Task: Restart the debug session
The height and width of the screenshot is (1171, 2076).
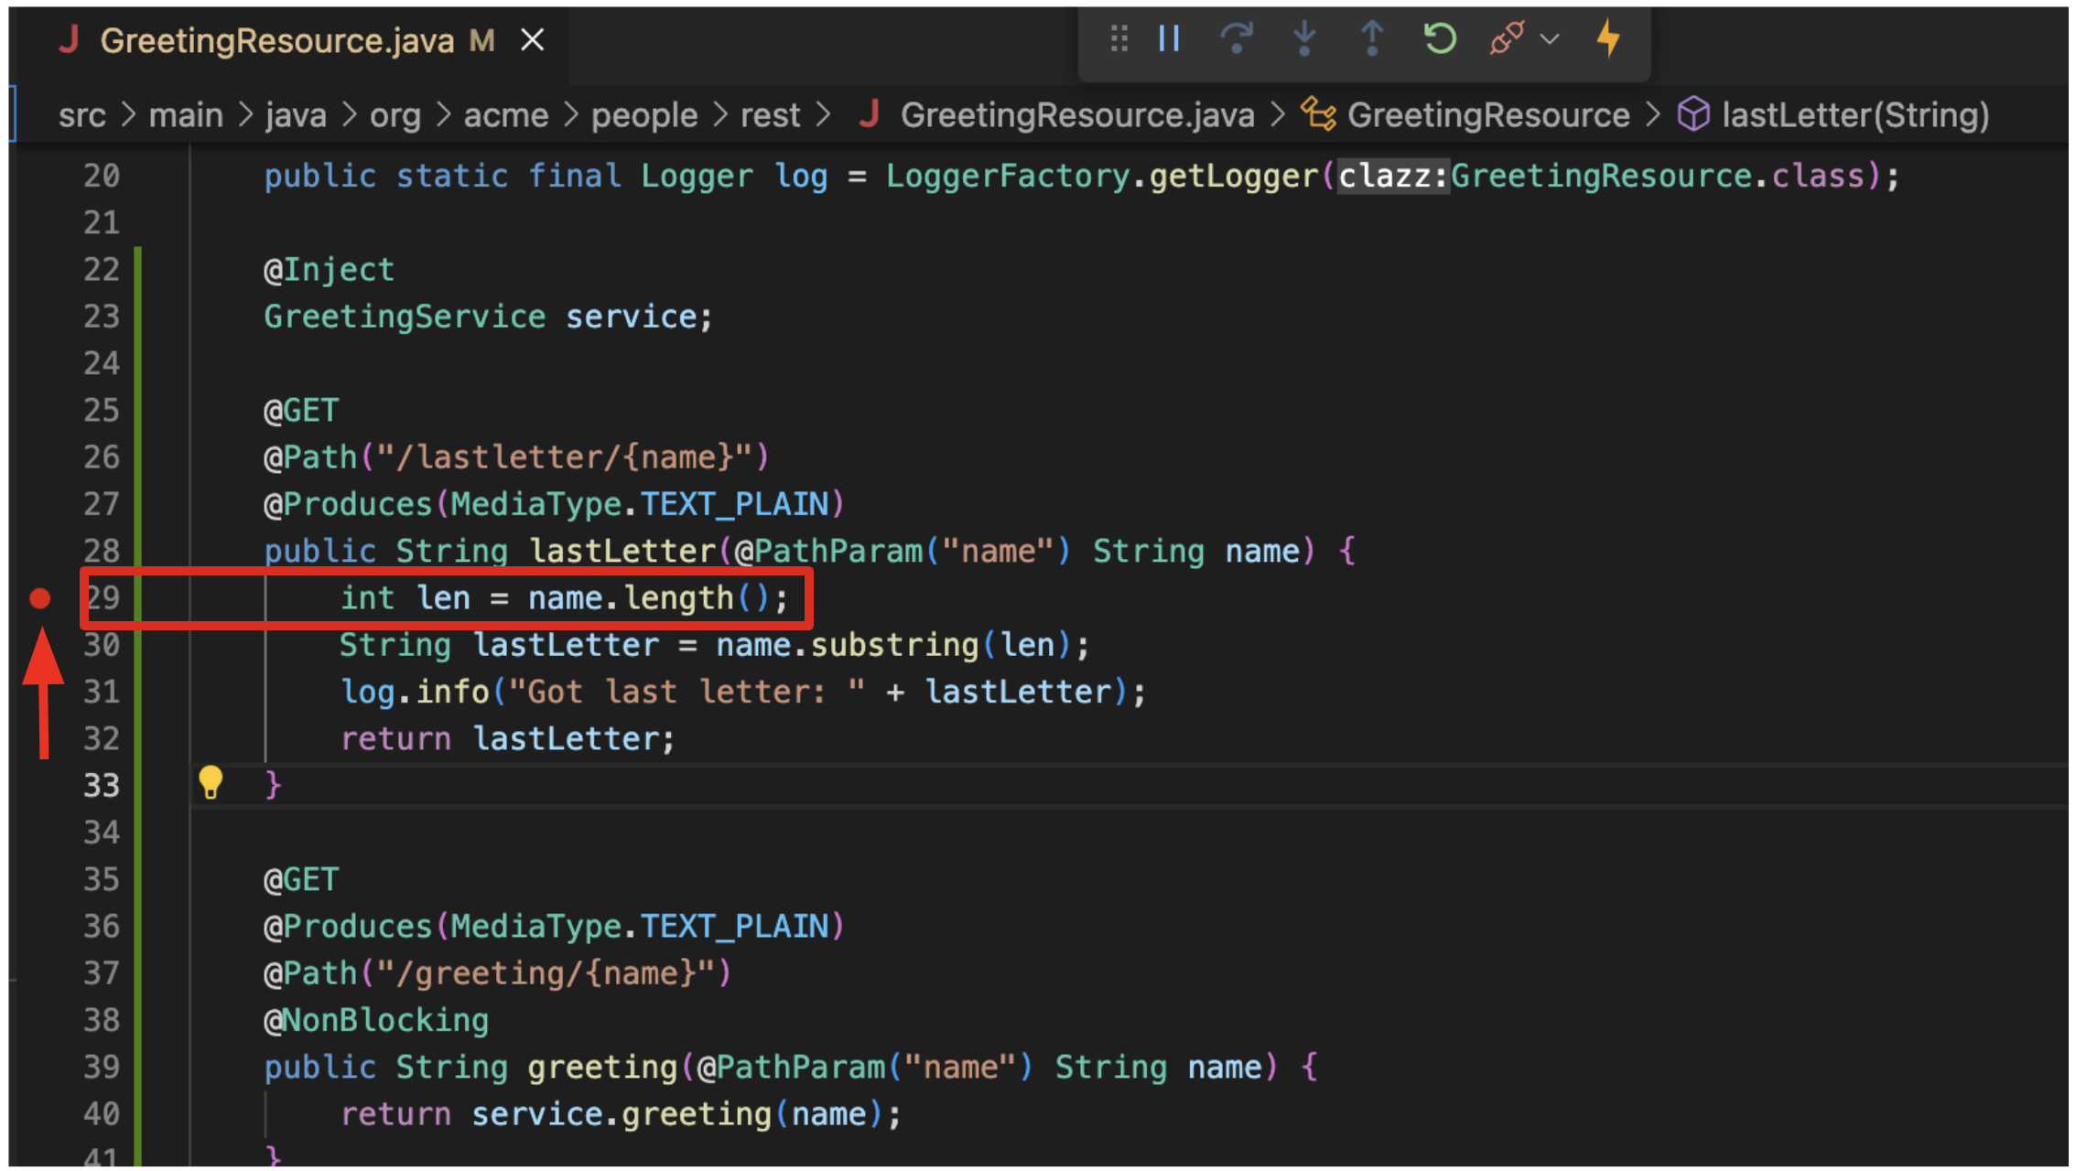Action: tap(1439, 38)
